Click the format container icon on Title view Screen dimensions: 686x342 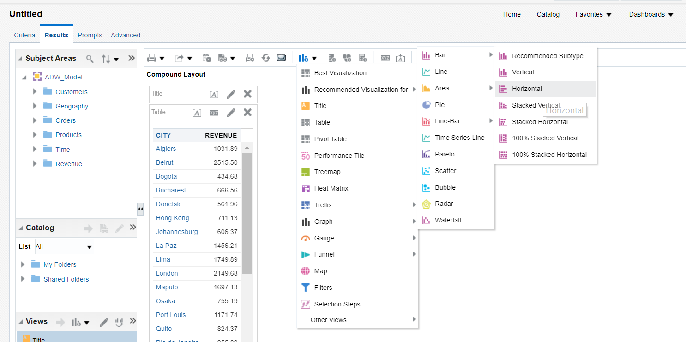[x=214, y=95]
